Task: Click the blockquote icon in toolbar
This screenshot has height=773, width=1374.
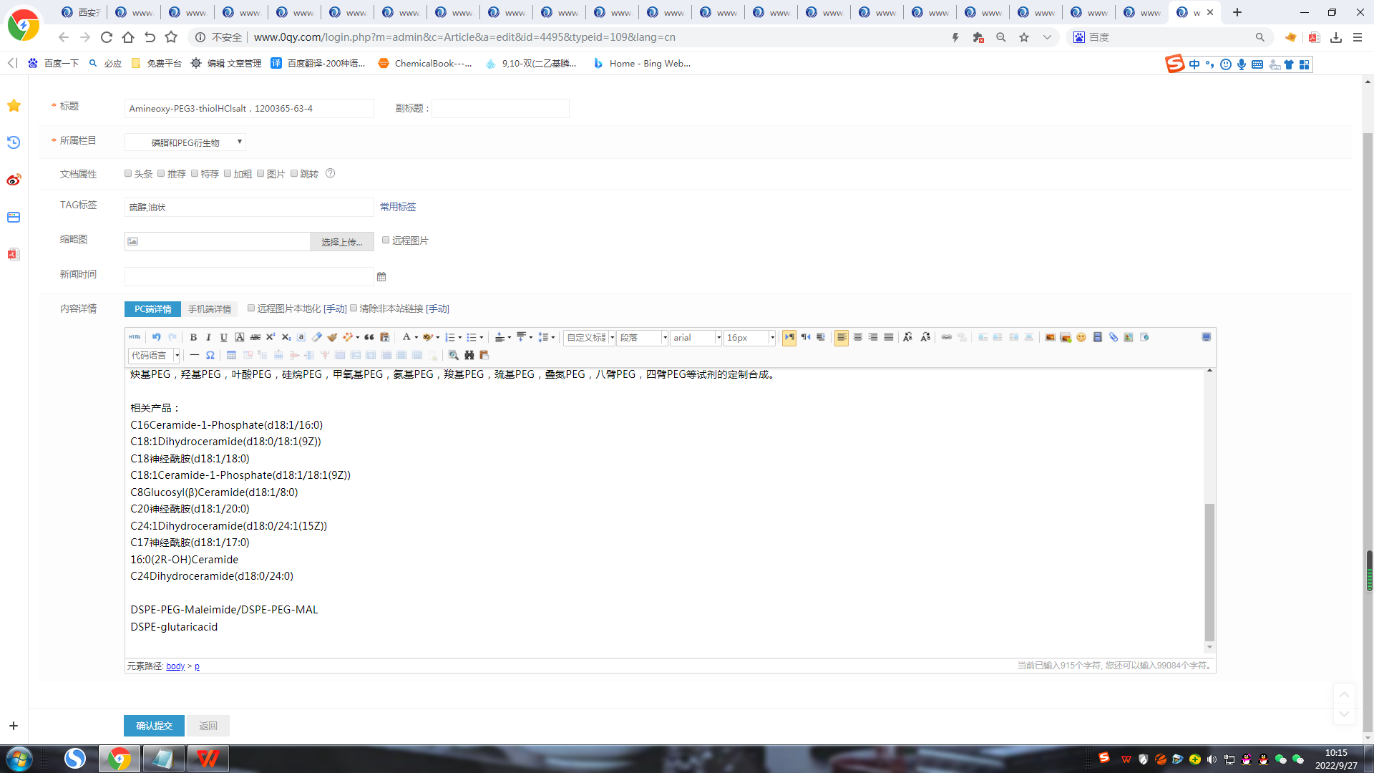Action: click(x=369, y=337)
